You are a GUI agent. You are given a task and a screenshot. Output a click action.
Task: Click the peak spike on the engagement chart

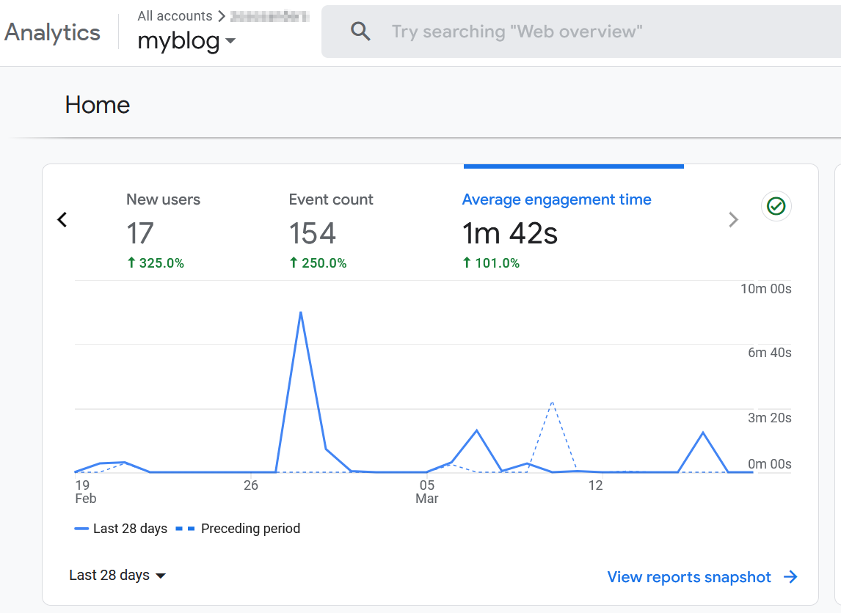coord(301,313)
